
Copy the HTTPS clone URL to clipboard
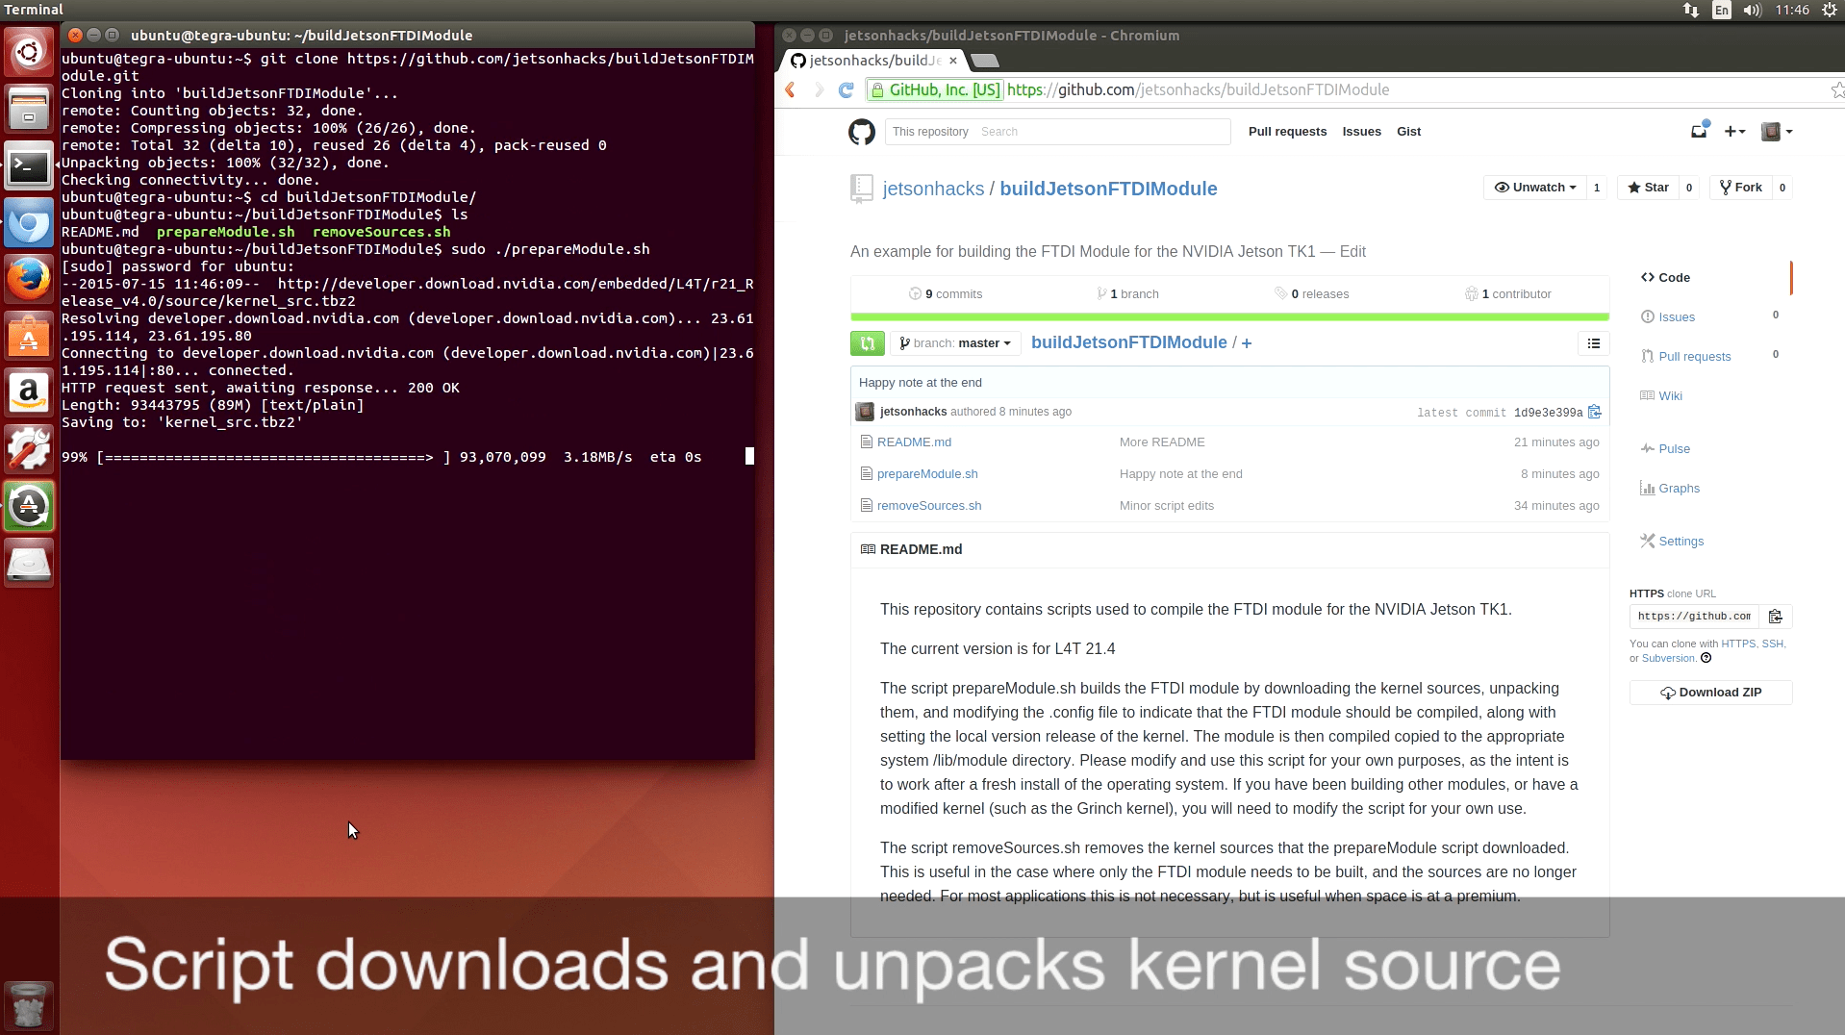click(1776, 617)
